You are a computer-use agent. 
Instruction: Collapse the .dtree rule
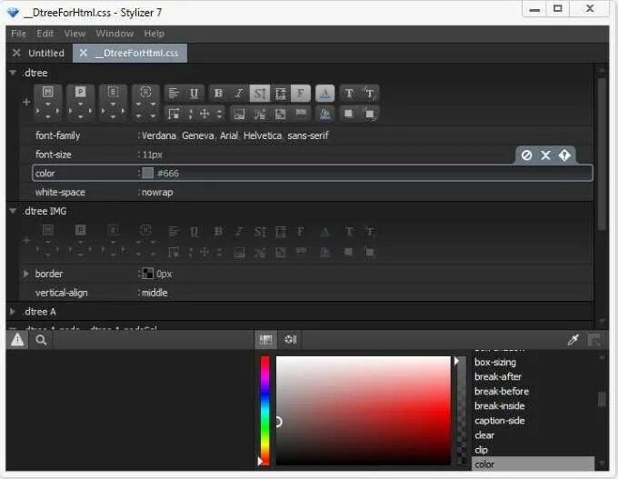[13, 73]
